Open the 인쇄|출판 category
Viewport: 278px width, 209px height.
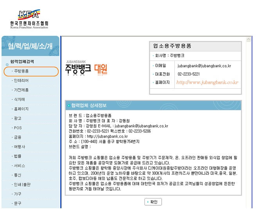click(x=22, y=184)
